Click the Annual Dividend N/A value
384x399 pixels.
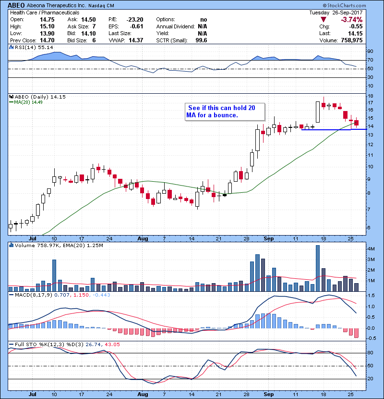(x=203, y=26)
